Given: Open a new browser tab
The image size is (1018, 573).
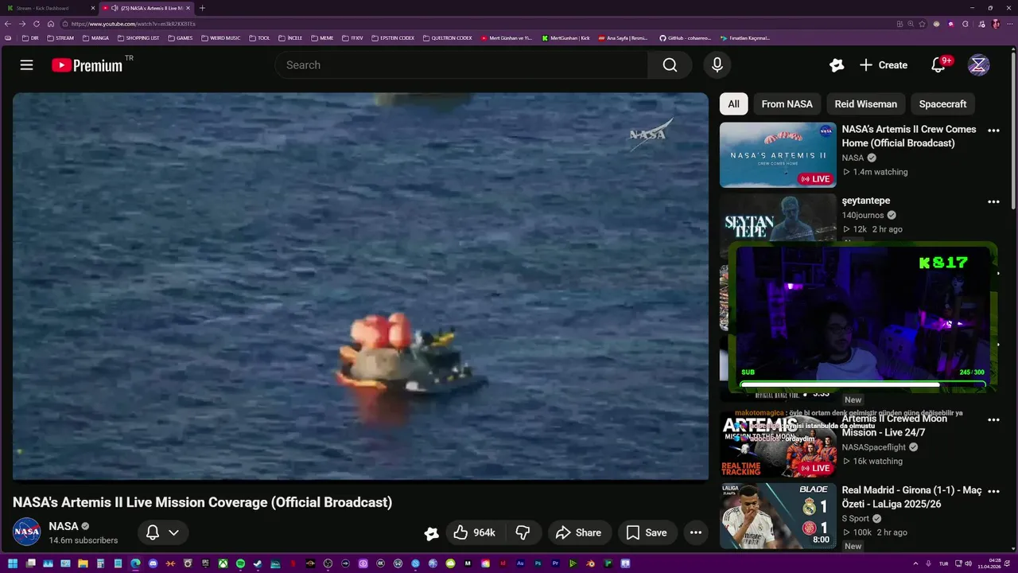Looking at the screenshot, I should 202,8.
